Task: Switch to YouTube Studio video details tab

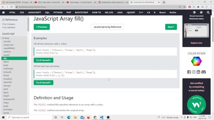Action: click(x=81, y=2)
